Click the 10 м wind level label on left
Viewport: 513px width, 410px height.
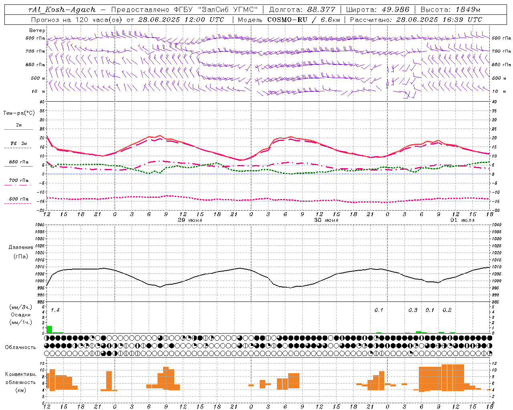(x=38, y=91)
